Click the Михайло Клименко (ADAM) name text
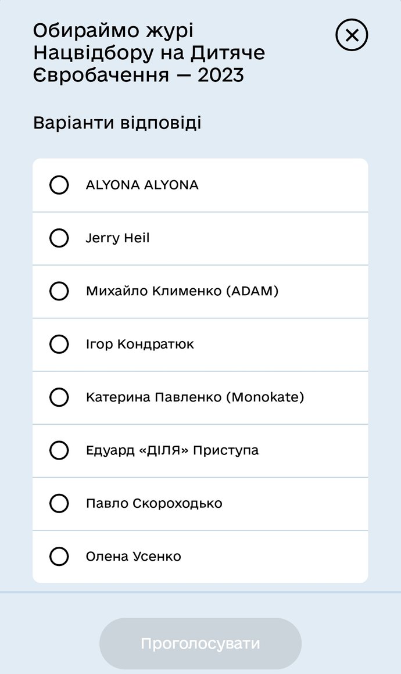401x674 pixels. tap(182, 291)
